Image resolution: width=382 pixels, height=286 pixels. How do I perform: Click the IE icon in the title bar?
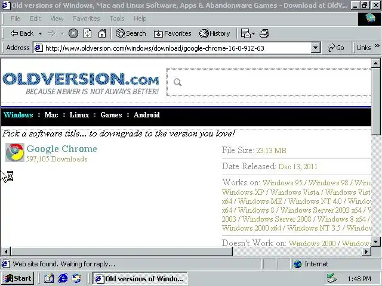click(6, 5)
